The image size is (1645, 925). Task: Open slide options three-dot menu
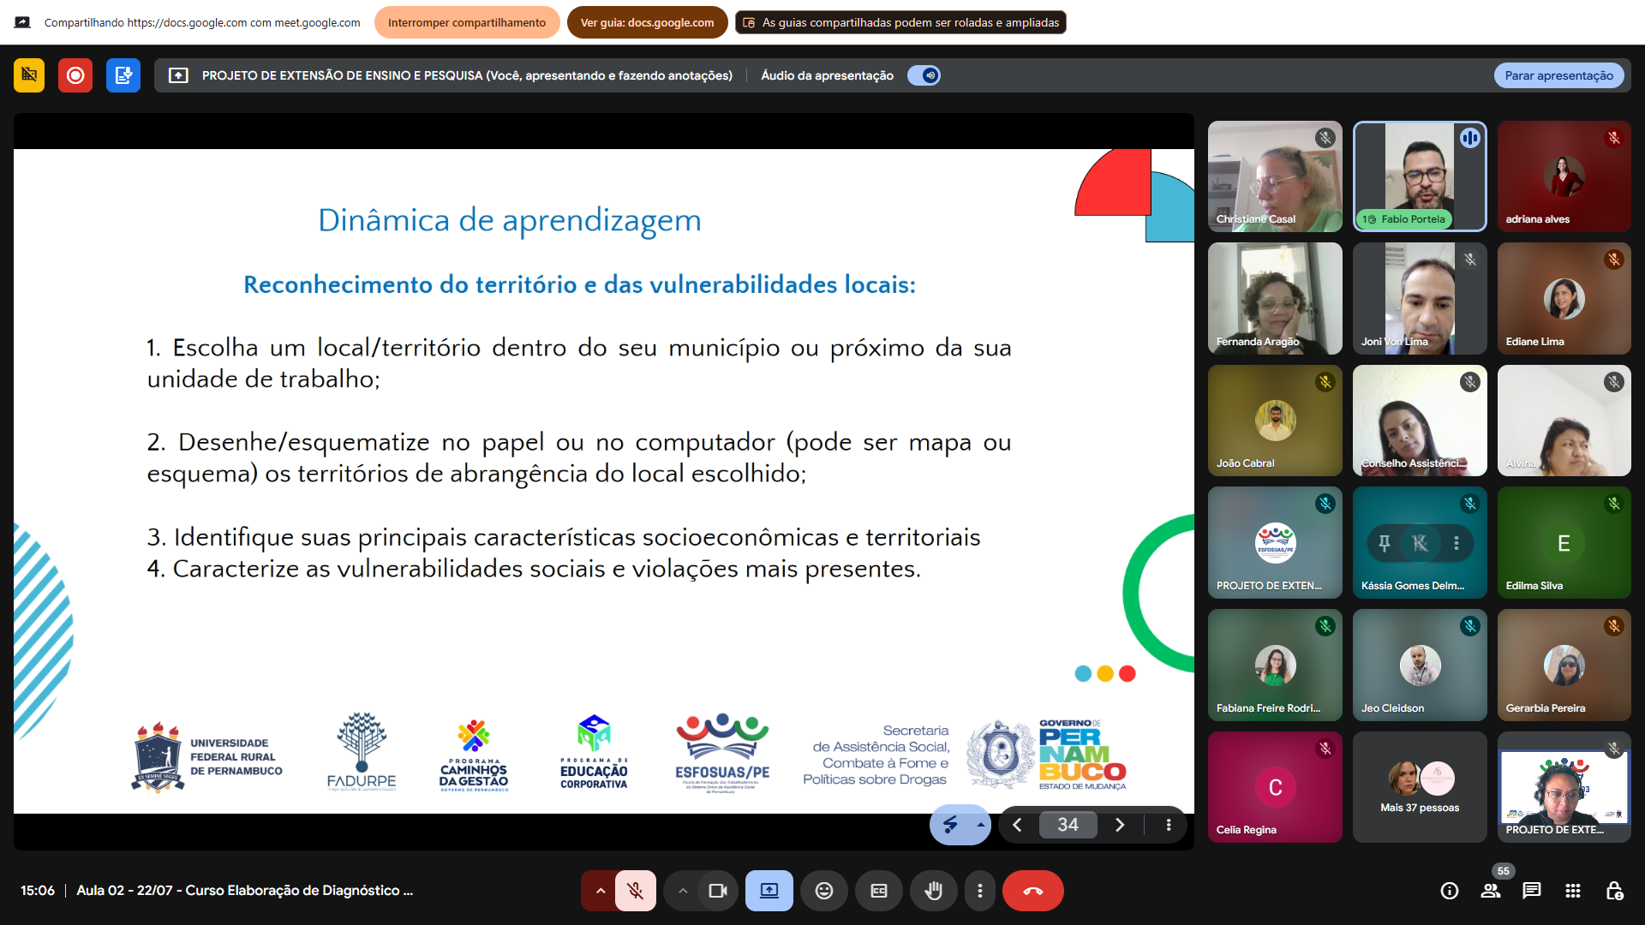click(1168, 825)
